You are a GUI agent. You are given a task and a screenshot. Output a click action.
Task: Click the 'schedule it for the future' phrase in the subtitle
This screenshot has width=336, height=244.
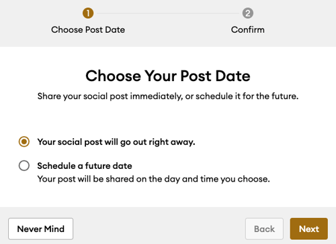pyautogui.click(x=247, y=97)
